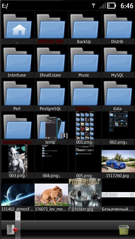Open the blue car image 1517260.jpg
Screen dimensions: 135x239
[118, 161]
